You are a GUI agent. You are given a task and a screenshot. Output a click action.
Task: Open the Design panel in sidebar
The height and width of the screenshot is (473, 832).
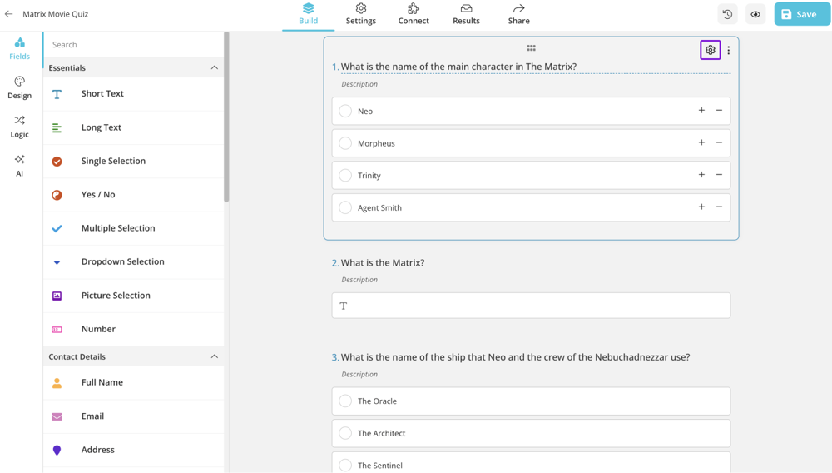point(19,87)
